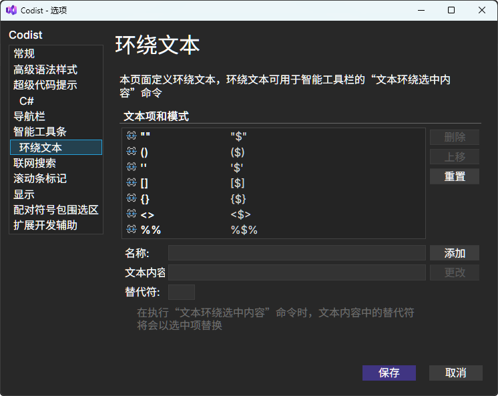498x396 pixels.
Task: Switch to the 导航栏 page
Action: pos(29,116)
